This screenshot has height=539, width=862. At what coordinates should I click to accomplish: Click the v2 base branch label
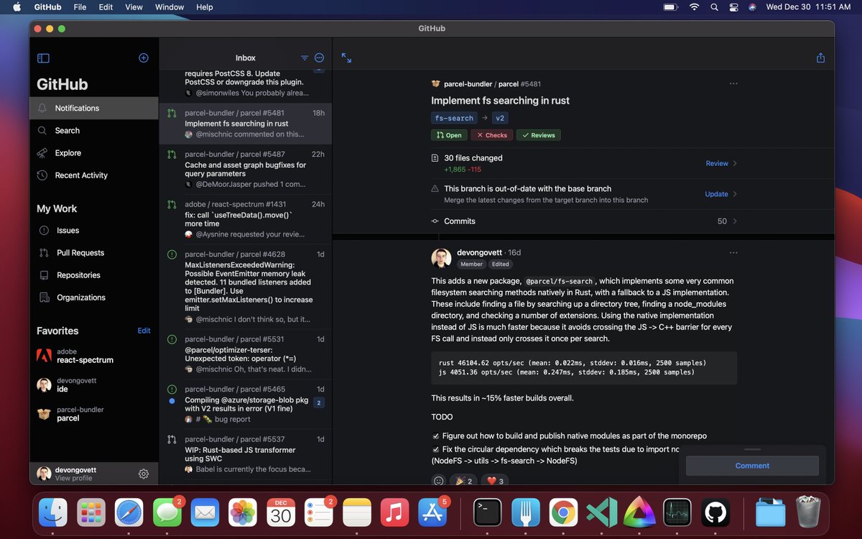coord(501,118)
